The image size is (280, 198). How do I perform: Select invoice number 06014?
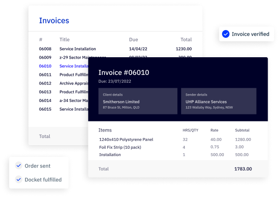coord(45,101)
